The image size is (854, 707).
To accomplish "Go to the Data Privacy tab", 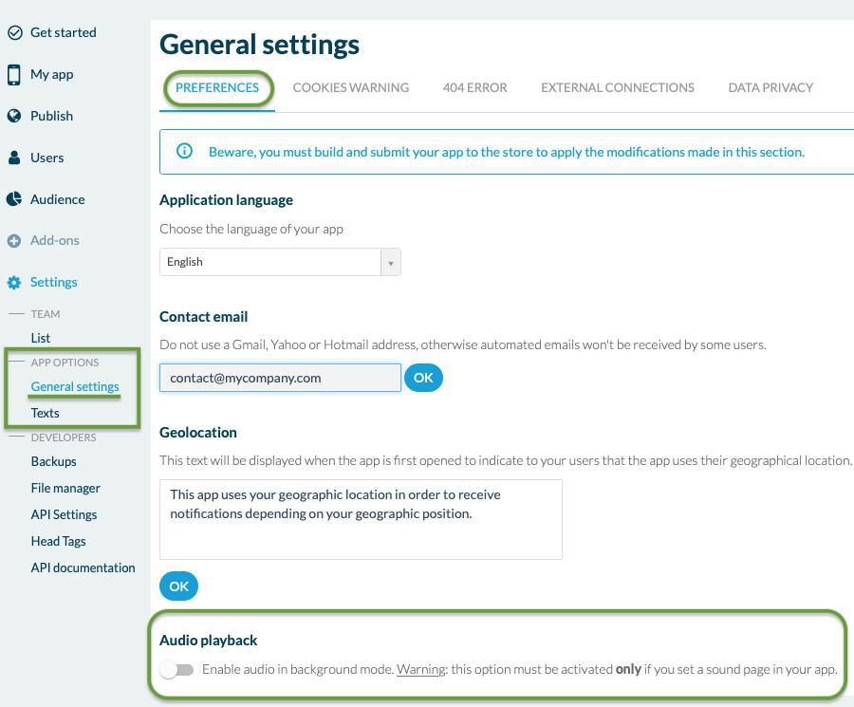I will [x=770, y=87].
